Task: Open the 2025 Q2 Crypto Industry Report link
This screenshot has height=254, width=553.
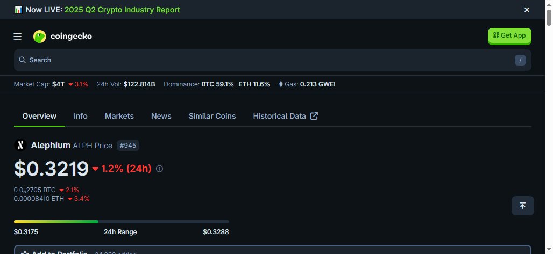Action: coord(122,10)
